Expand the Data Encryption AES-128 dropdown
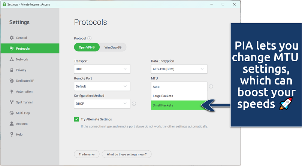 pos(179,69)
